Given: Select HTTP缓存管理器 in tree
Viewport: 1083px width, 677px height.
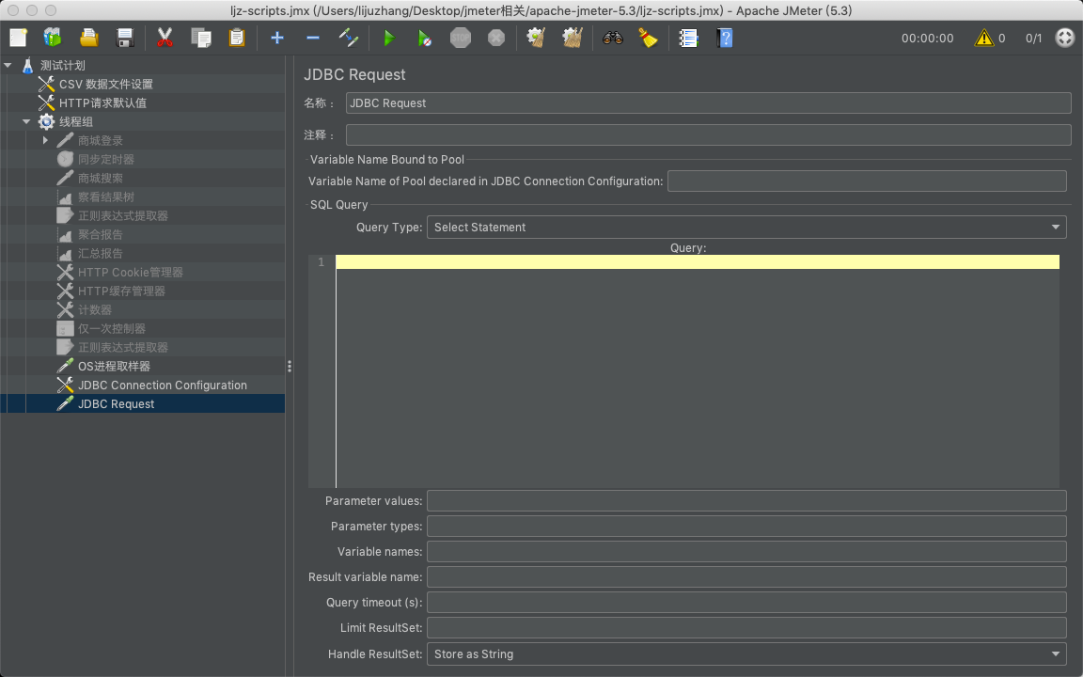Looking at the screenshot, I should pyautogui.click(x=121, y=291).
